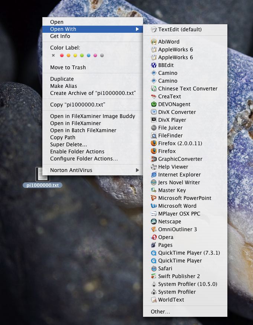Image resolution: width=253 pixels, height=325 pixels.
Task: Click the CreaText app icon
Action: pos(154,96)
